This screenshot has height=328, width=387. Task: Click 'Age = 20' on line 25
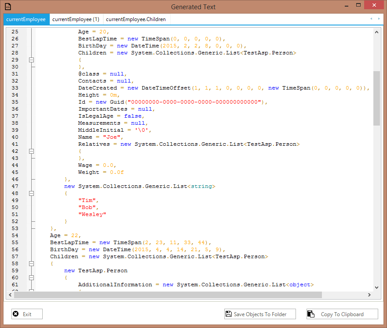coord(92,32)
